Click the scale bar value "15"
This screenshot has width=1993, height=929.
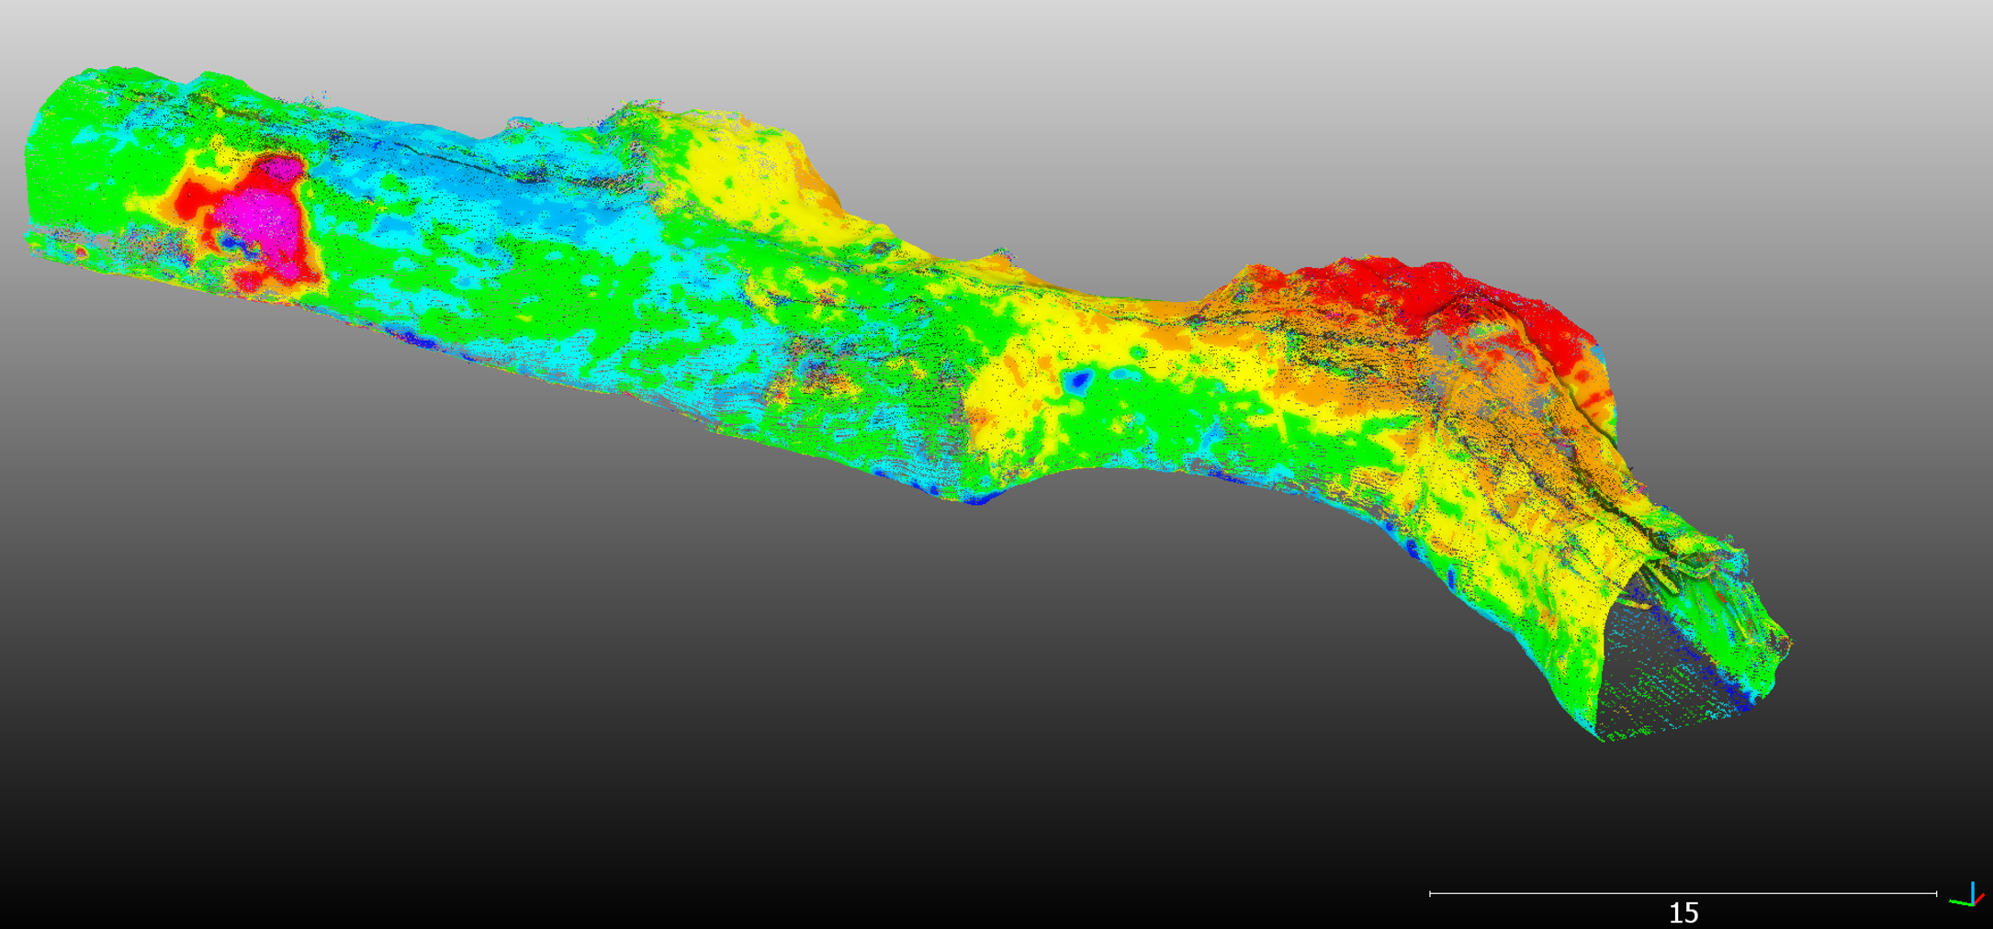pos(1683,912)
